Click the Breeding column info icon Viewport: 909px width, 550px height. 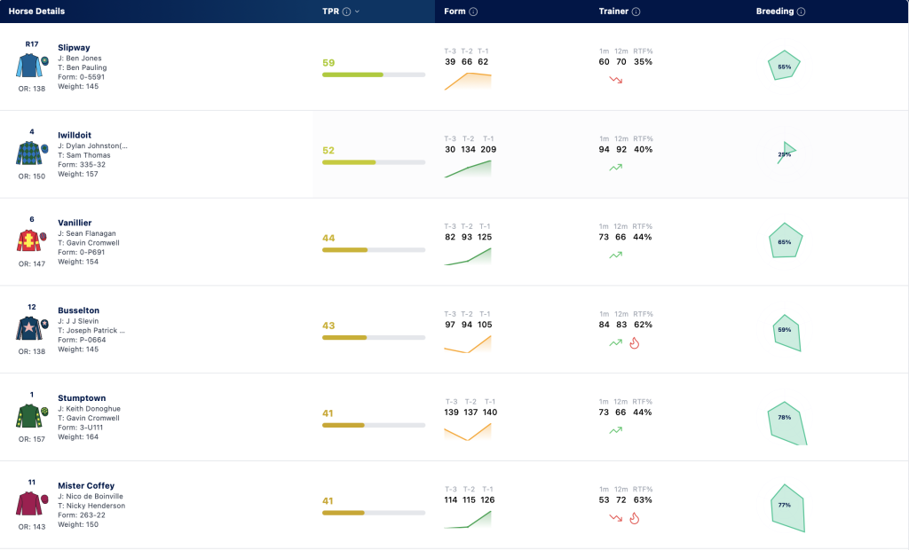(802, 12)
